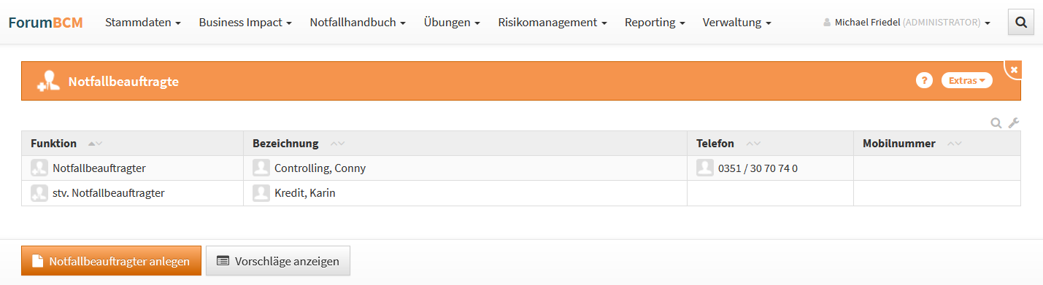Click the help question mark icon
The height and width of the screenshot is (285, 1043).
click(x=924, y=81)
